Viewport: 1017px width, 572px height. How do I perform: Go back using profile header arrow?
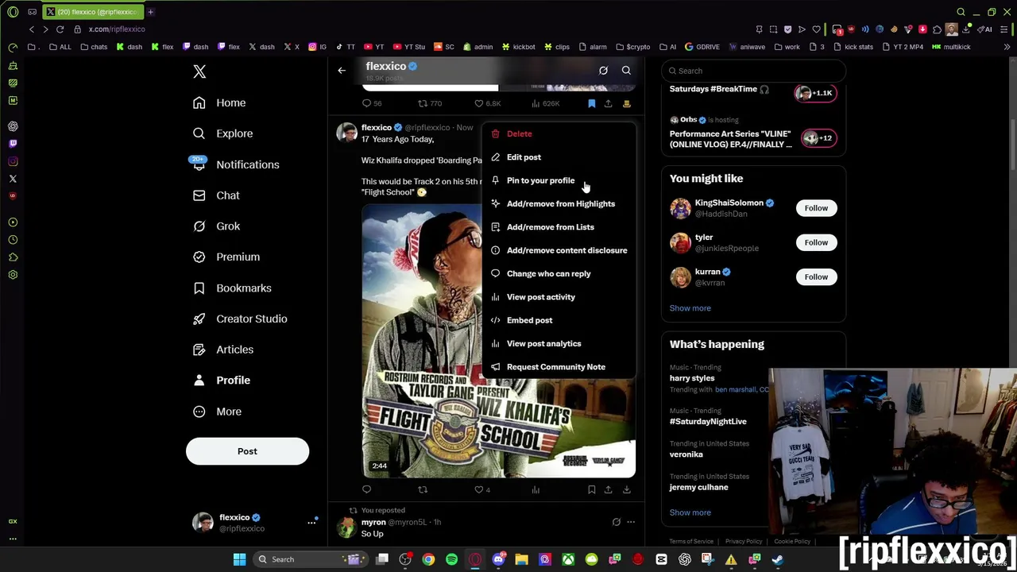(x=342, y=71)
